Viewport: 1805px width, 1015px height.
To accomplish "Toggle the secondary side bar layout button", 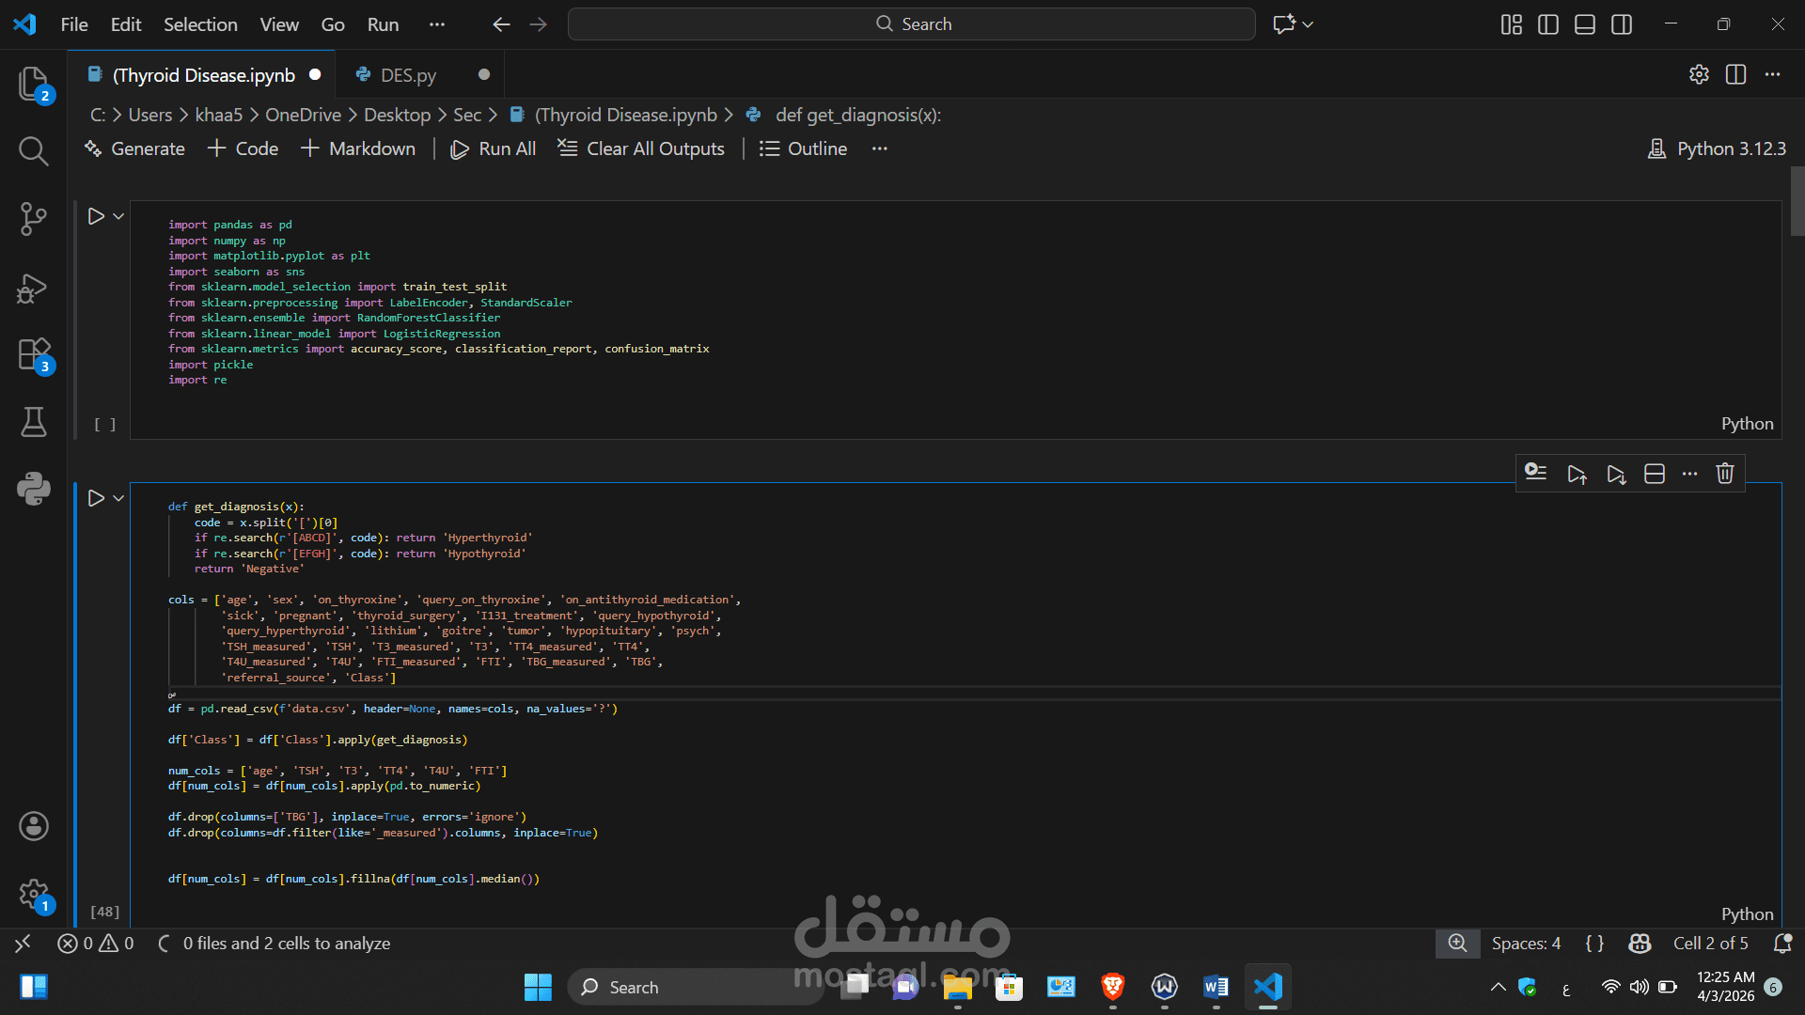I will (1622, 24).
